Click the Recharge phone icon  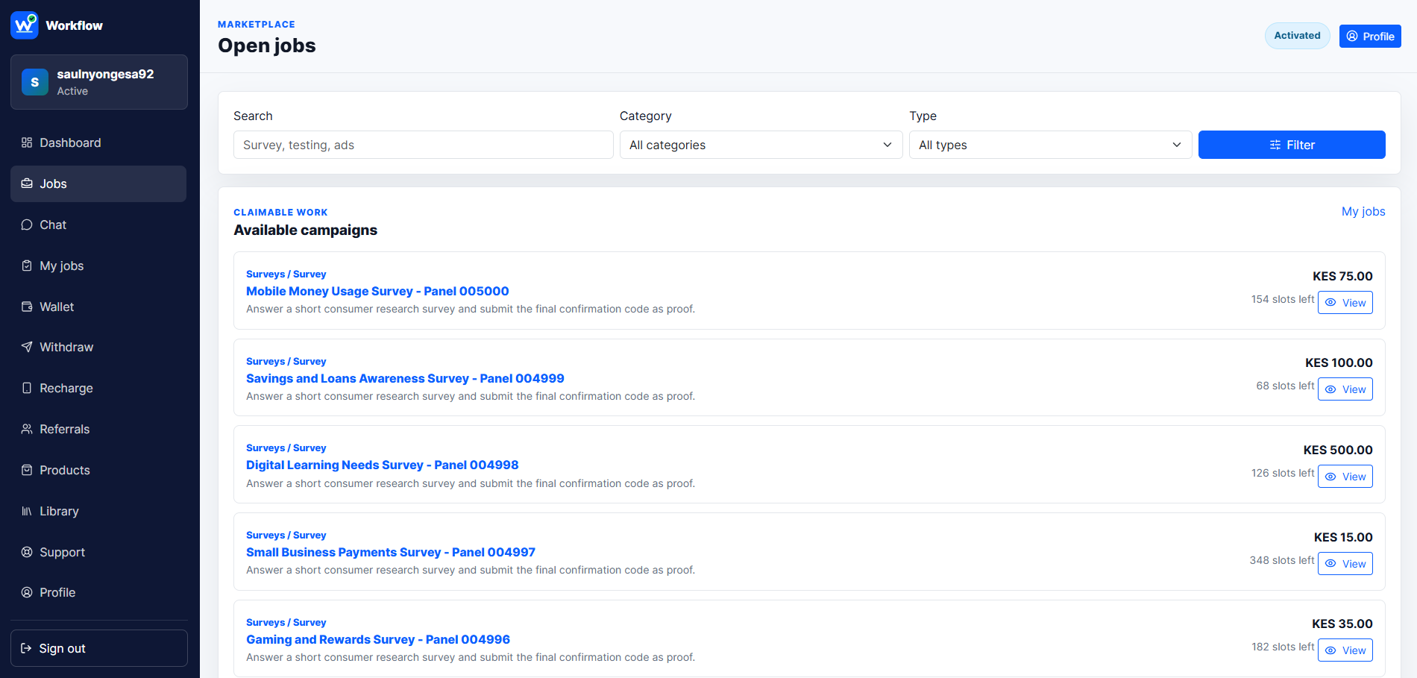[27, 388]
